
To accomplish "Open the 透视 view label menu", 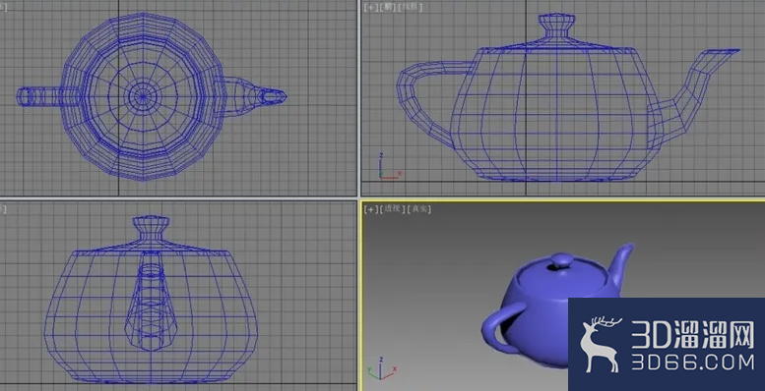I will [393, 209].
